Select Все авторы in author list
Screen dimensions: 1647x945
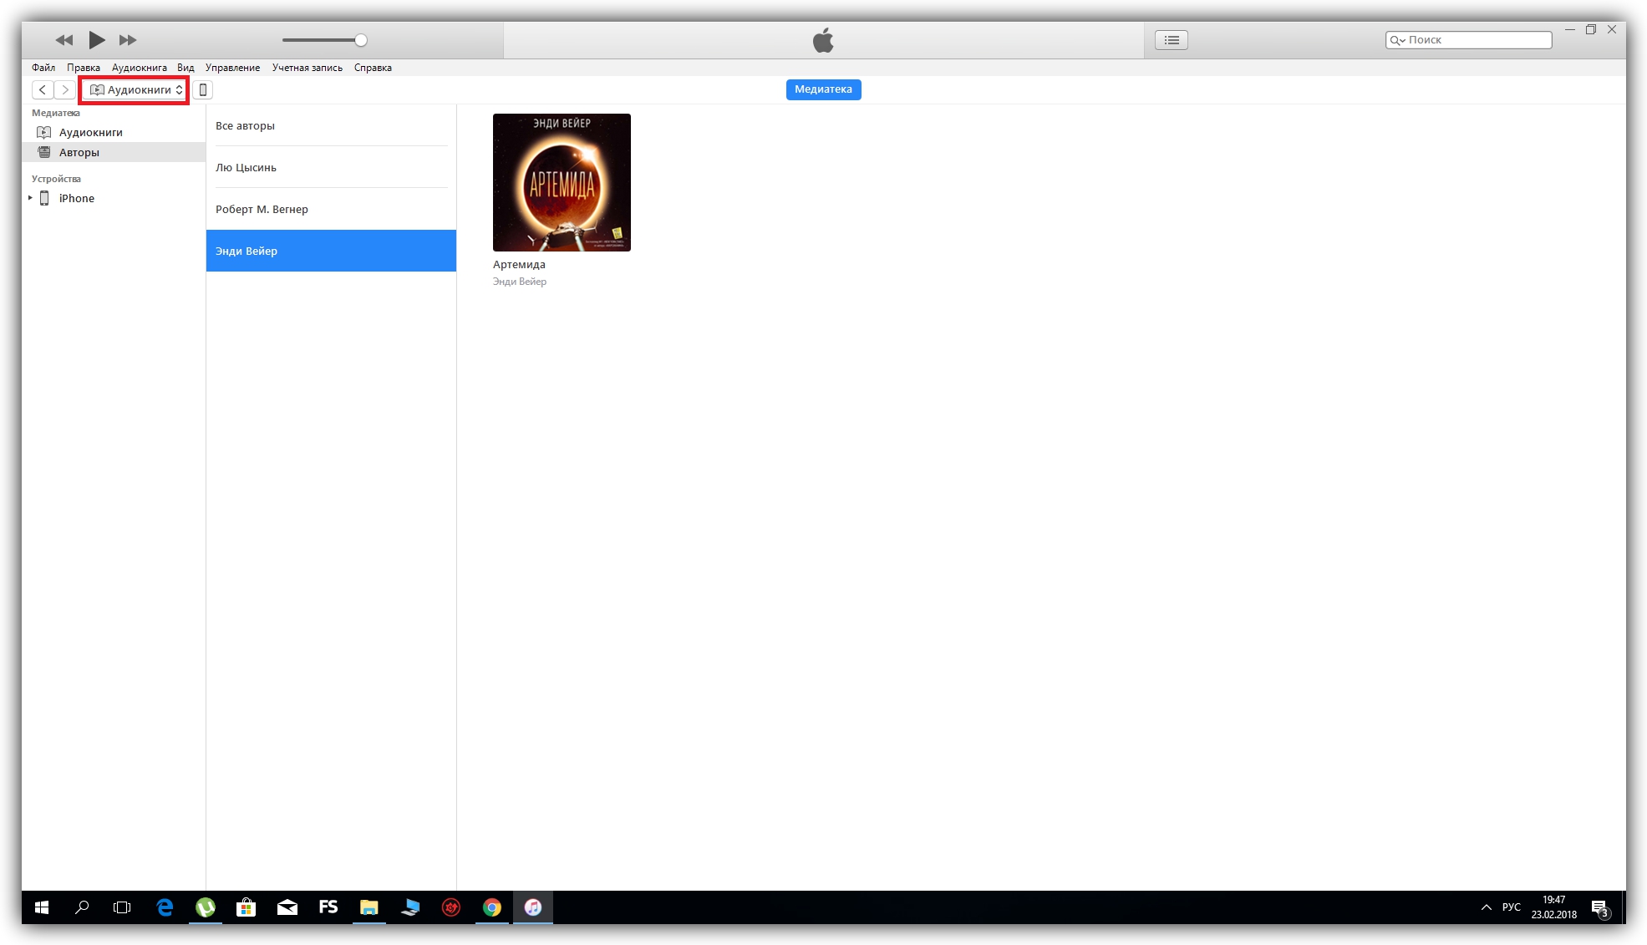point(331,125)
